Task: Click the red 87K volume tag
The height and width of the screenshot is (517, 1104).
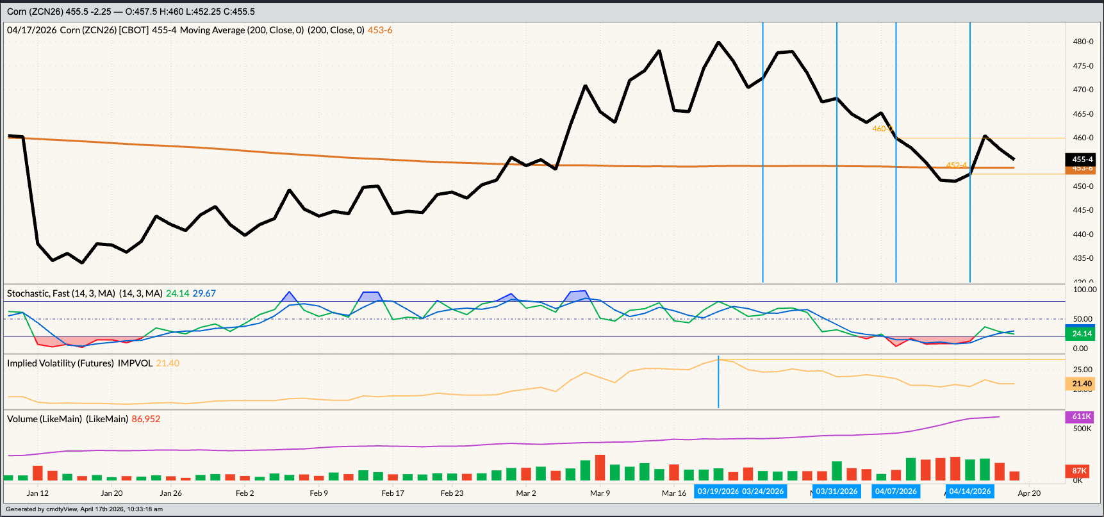Action: click(1081, 471)
